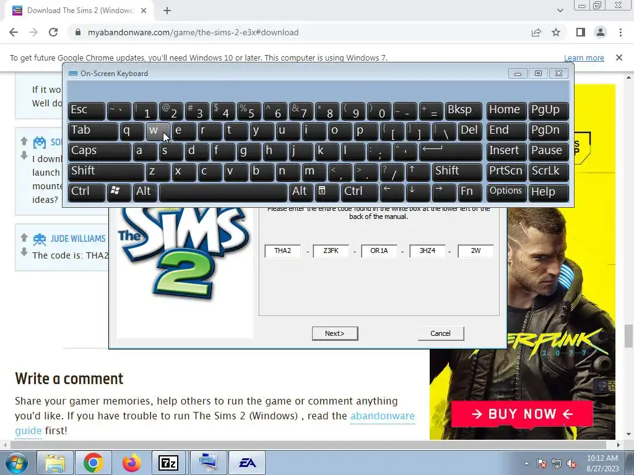
Task: Click the right arrow key on keyboard
Action: (x=444, y=192)
